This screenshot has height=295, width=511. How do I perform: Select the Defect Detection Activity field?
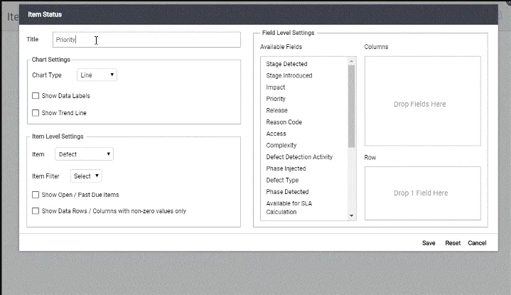point(299,157)
